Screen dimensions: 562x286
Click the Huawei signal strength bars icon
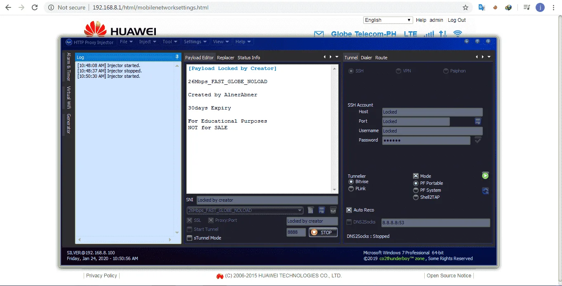coord(429,34)
